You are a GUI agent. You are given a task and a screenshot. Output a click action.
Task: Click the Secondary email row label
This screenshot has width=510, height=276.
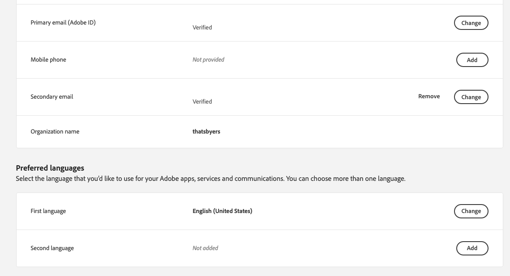click(x=51, y=96)
